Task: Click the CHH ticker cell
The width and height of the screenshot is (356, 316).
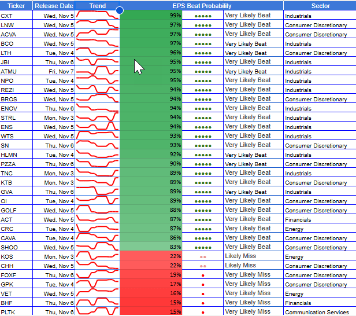Action: click(x=16, y=266)
